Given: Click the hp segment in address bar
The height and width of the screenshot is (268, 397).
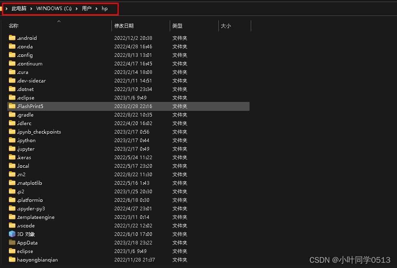Looking at the screenshot, I should 105,9.
